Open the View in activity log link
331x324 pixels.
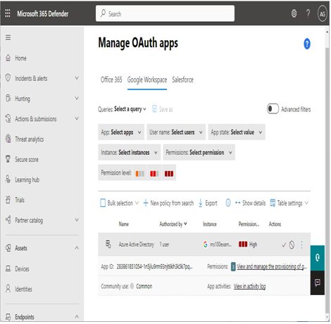249,286
